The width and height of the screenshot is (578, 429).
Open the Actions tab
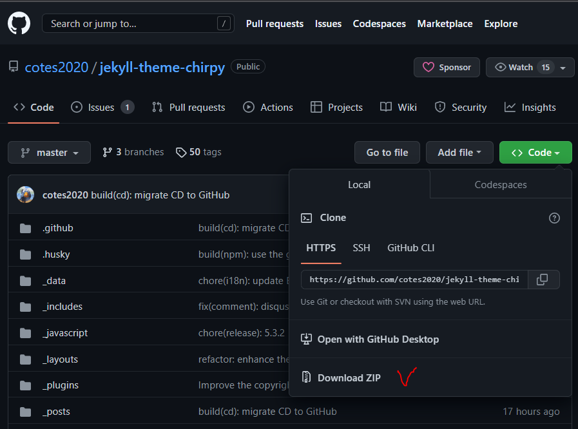pos(268,107)
